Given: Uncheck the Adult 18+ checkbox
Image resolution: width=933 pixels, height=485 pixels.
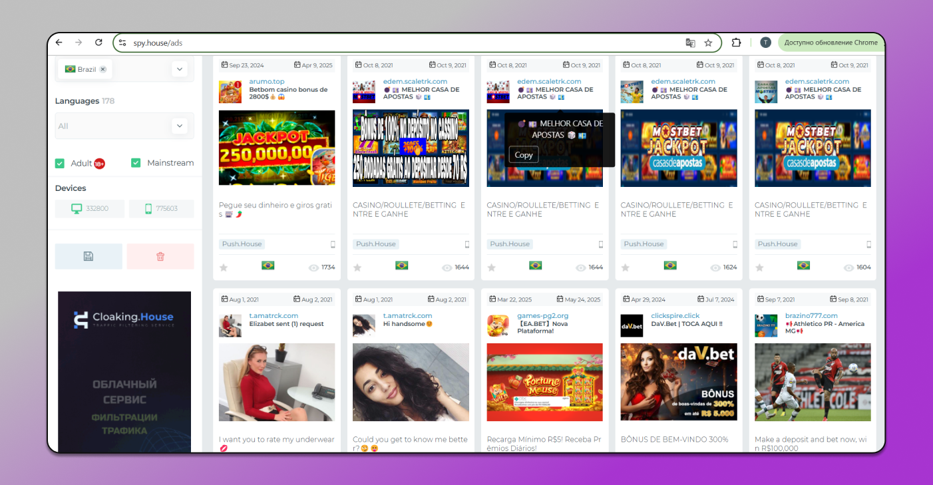Looking at the screenshot, I should tap(60, 163).
